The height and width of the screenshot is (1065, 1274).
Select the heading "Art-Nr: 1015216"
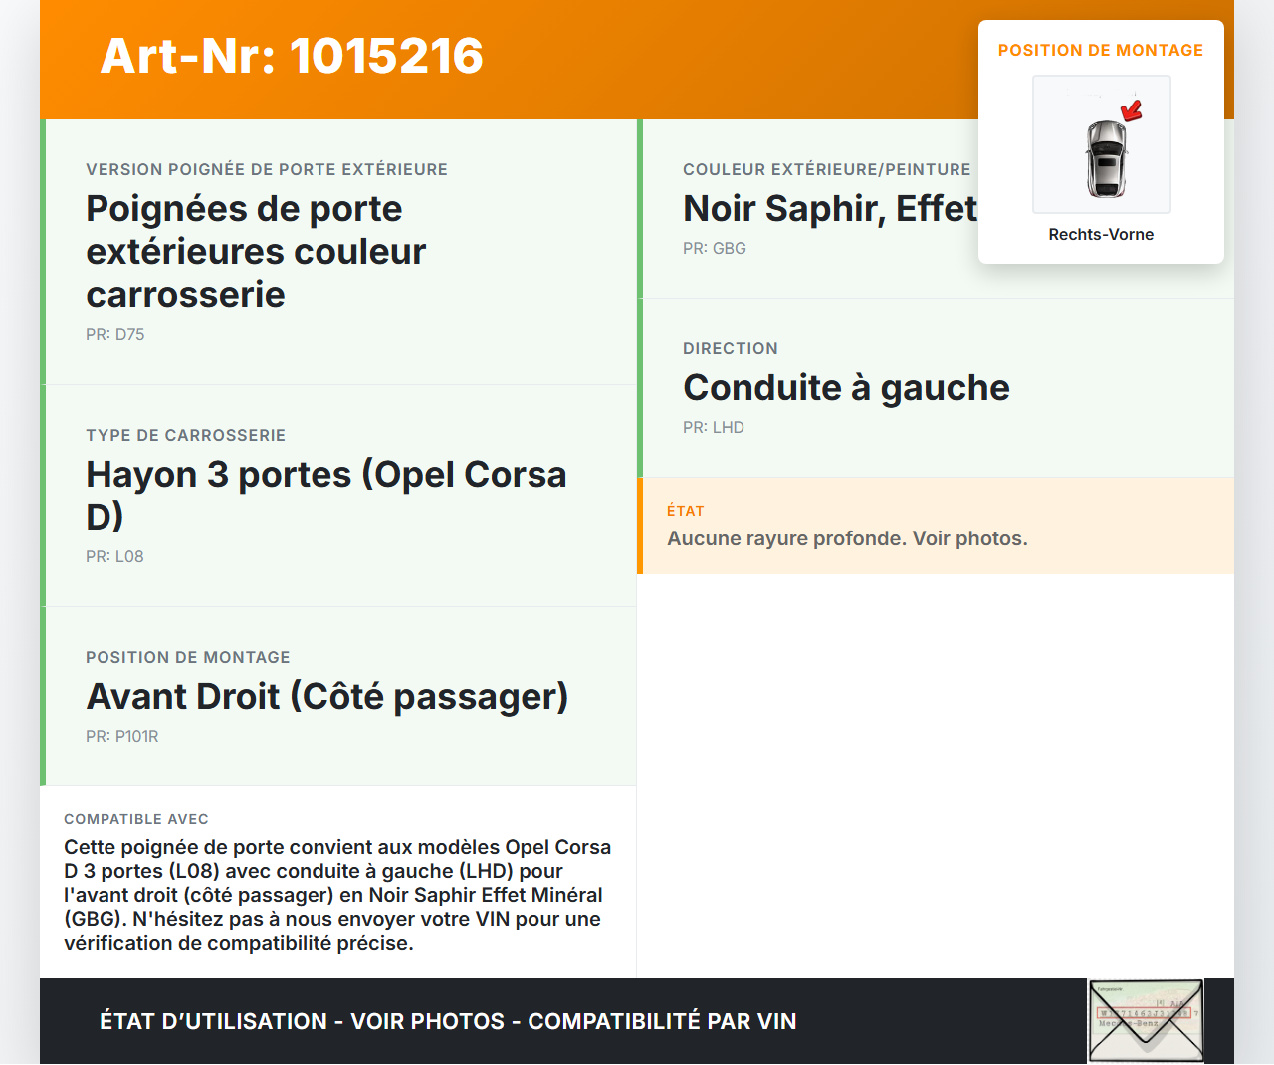coord(292,56)
